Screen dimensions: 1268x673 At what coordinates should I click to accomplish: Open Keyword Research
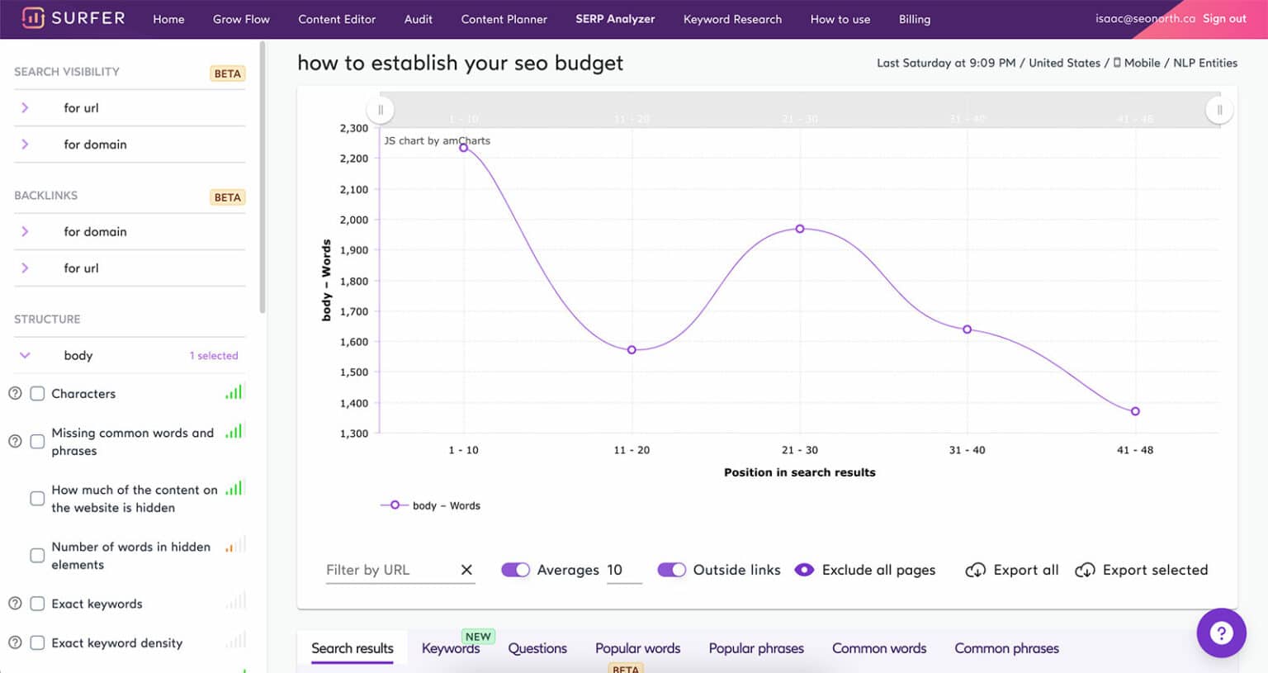(x=732, y=19)
